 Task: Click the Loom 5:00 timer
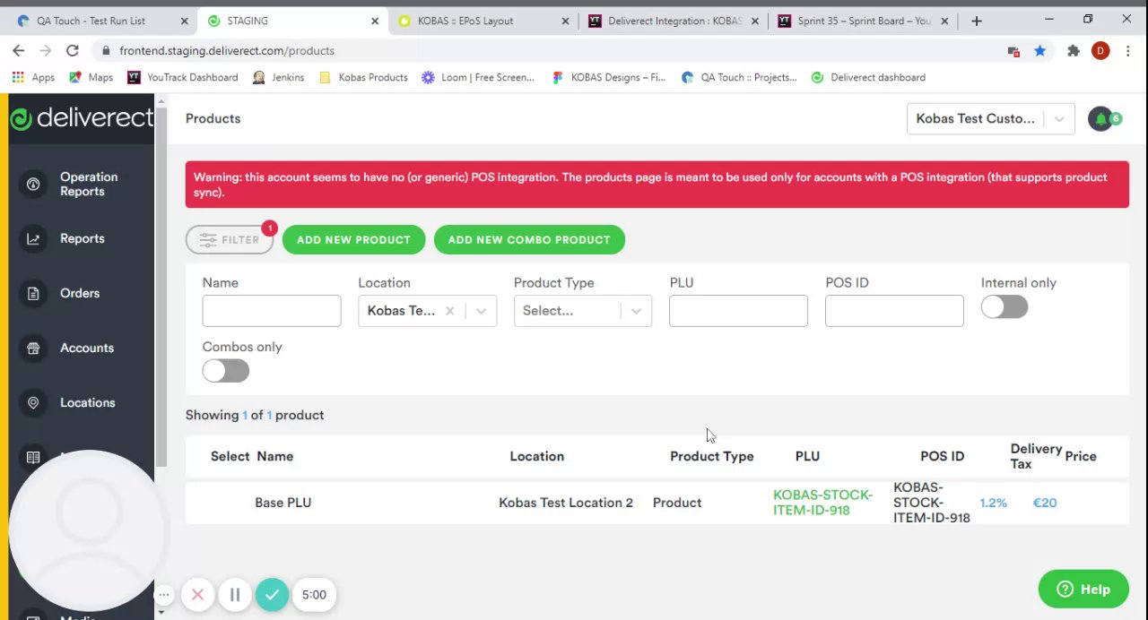pyautogui.click(x=314, y=594)
